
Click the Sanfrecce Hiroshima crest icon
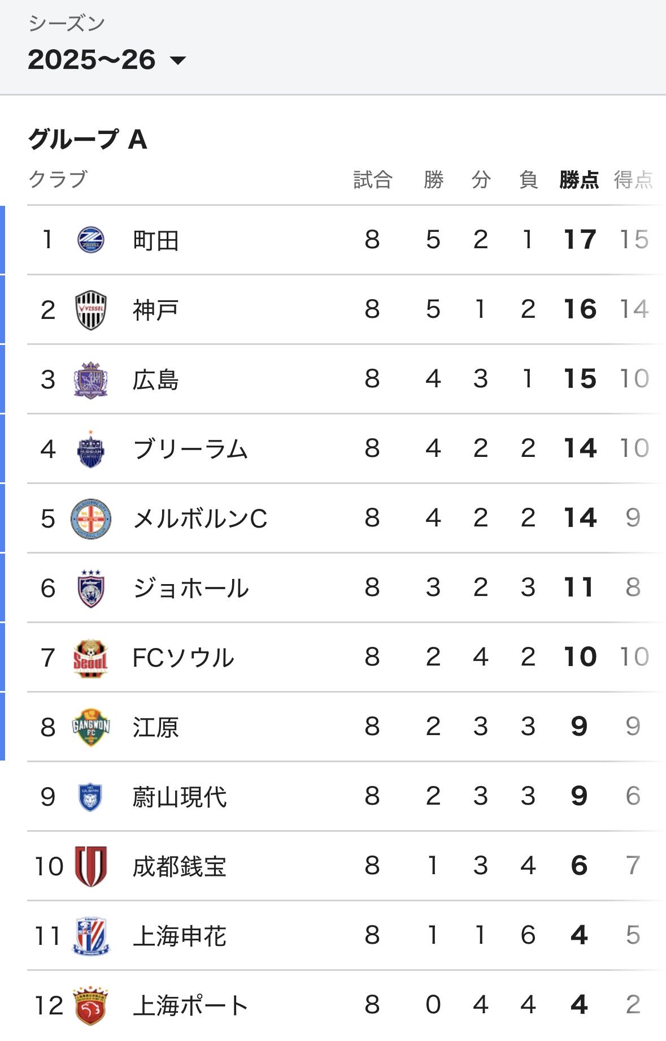[90, 380]
